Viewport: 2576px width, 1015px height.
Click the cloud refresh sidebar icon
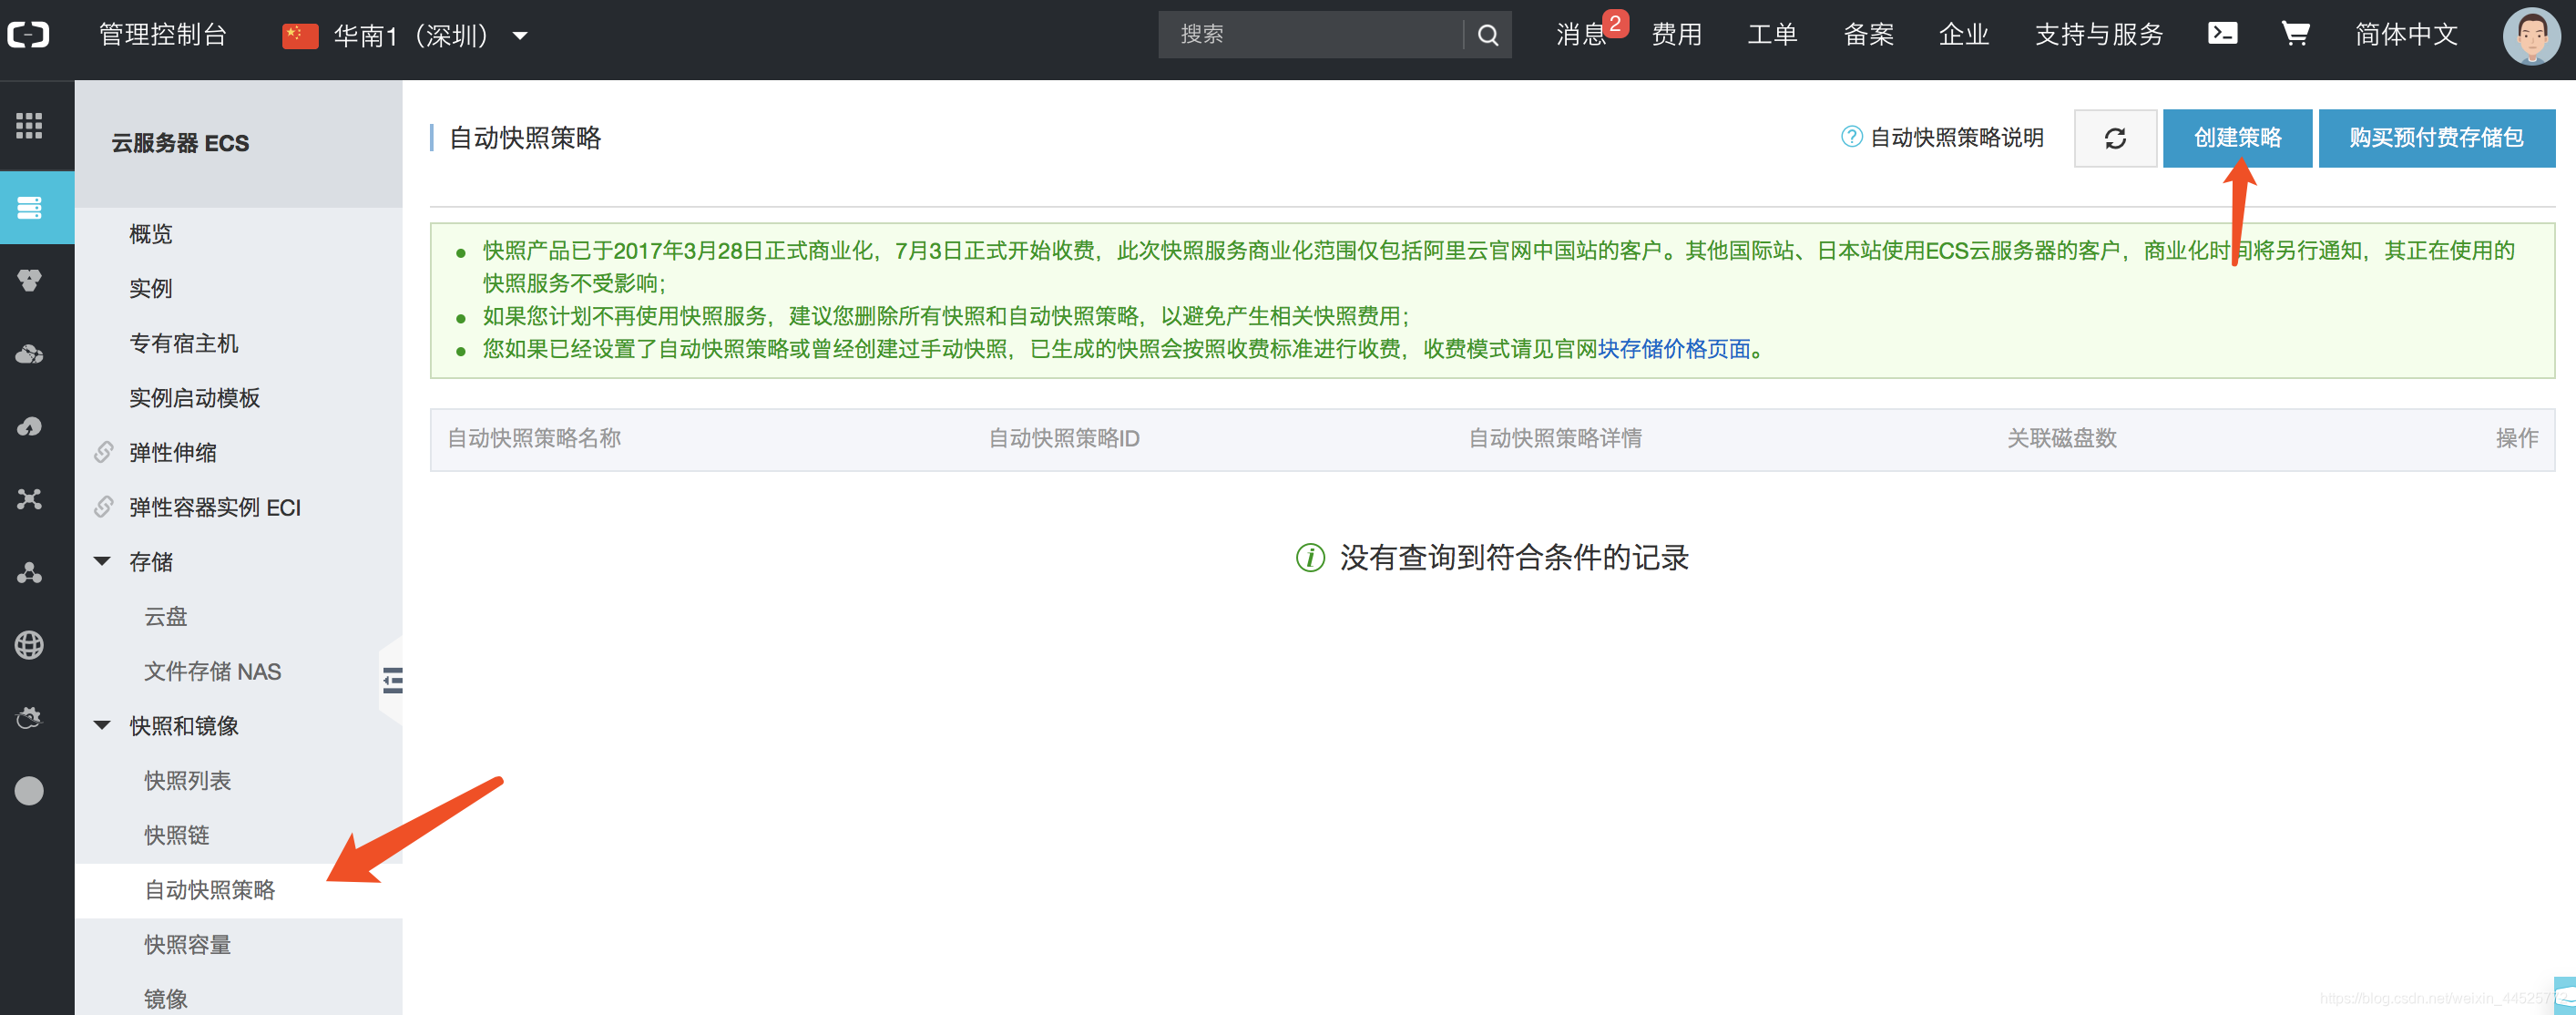coord(29,718)
